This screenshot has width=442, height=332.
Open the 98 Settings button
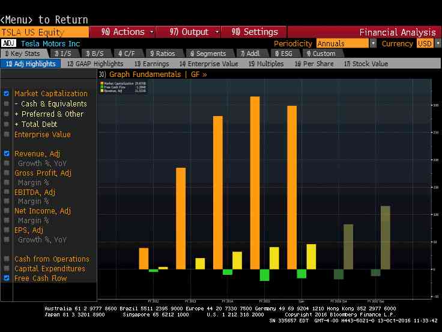coord(254,32)
